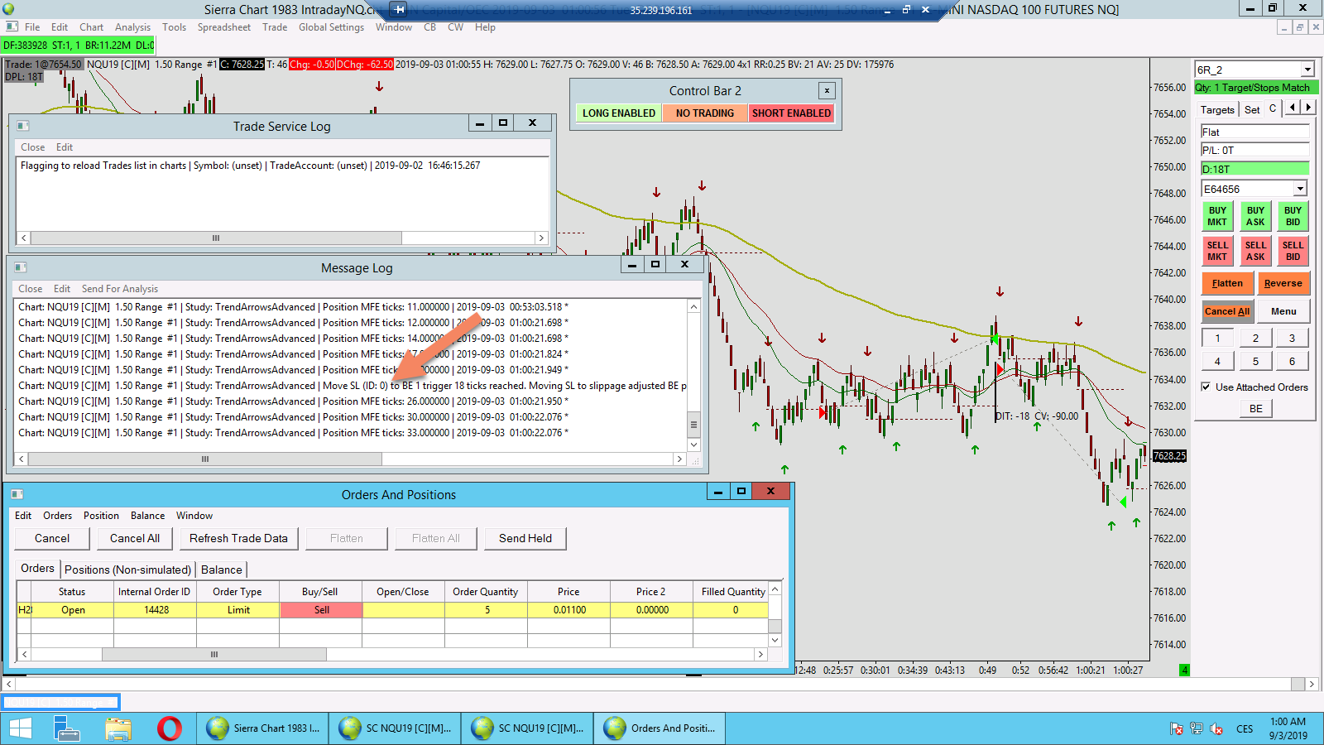The image size is (1324, 745).
Task: Click the Trade Service Log horizontal scrollbar
Action: coord(216,238)
